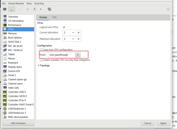The height and width of the screenshot is (129, 177).
Task: Switch to the Details tab
Action: 43,17
